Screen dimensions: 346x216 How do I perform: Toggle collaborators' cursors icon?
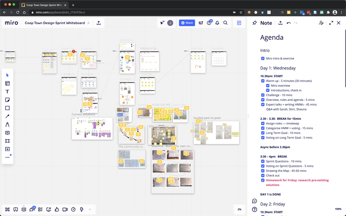pos(163,23)
